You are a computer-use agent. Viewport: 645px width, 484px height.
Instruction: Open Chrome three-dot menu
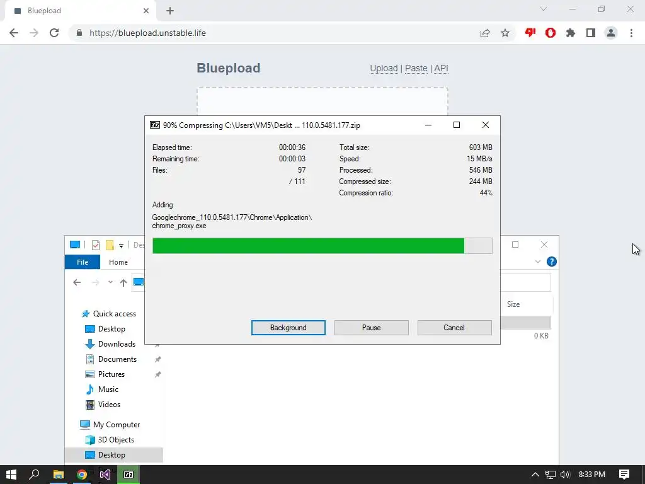click(x=631, y=33)
